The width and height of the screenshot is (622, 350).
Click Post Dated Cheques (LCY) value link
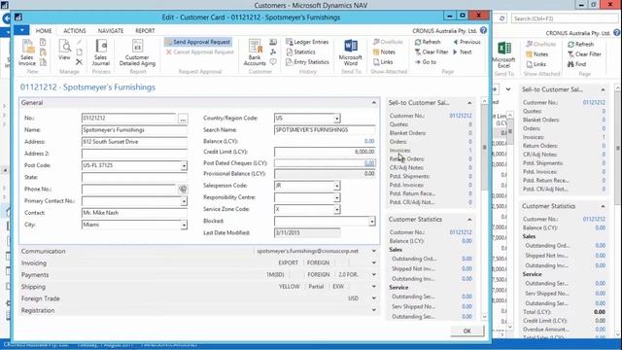pyautogui.click(x=369, y=163)
